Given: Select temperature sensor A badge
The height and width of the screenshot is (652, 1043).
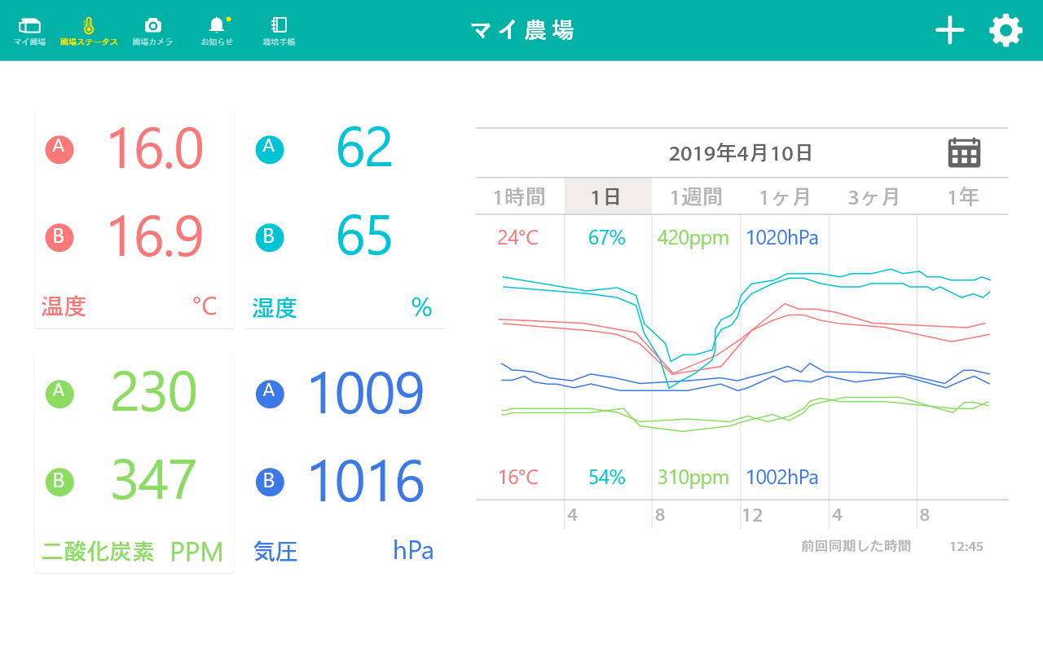Looking at the screenshot, I should click(59, 149).
